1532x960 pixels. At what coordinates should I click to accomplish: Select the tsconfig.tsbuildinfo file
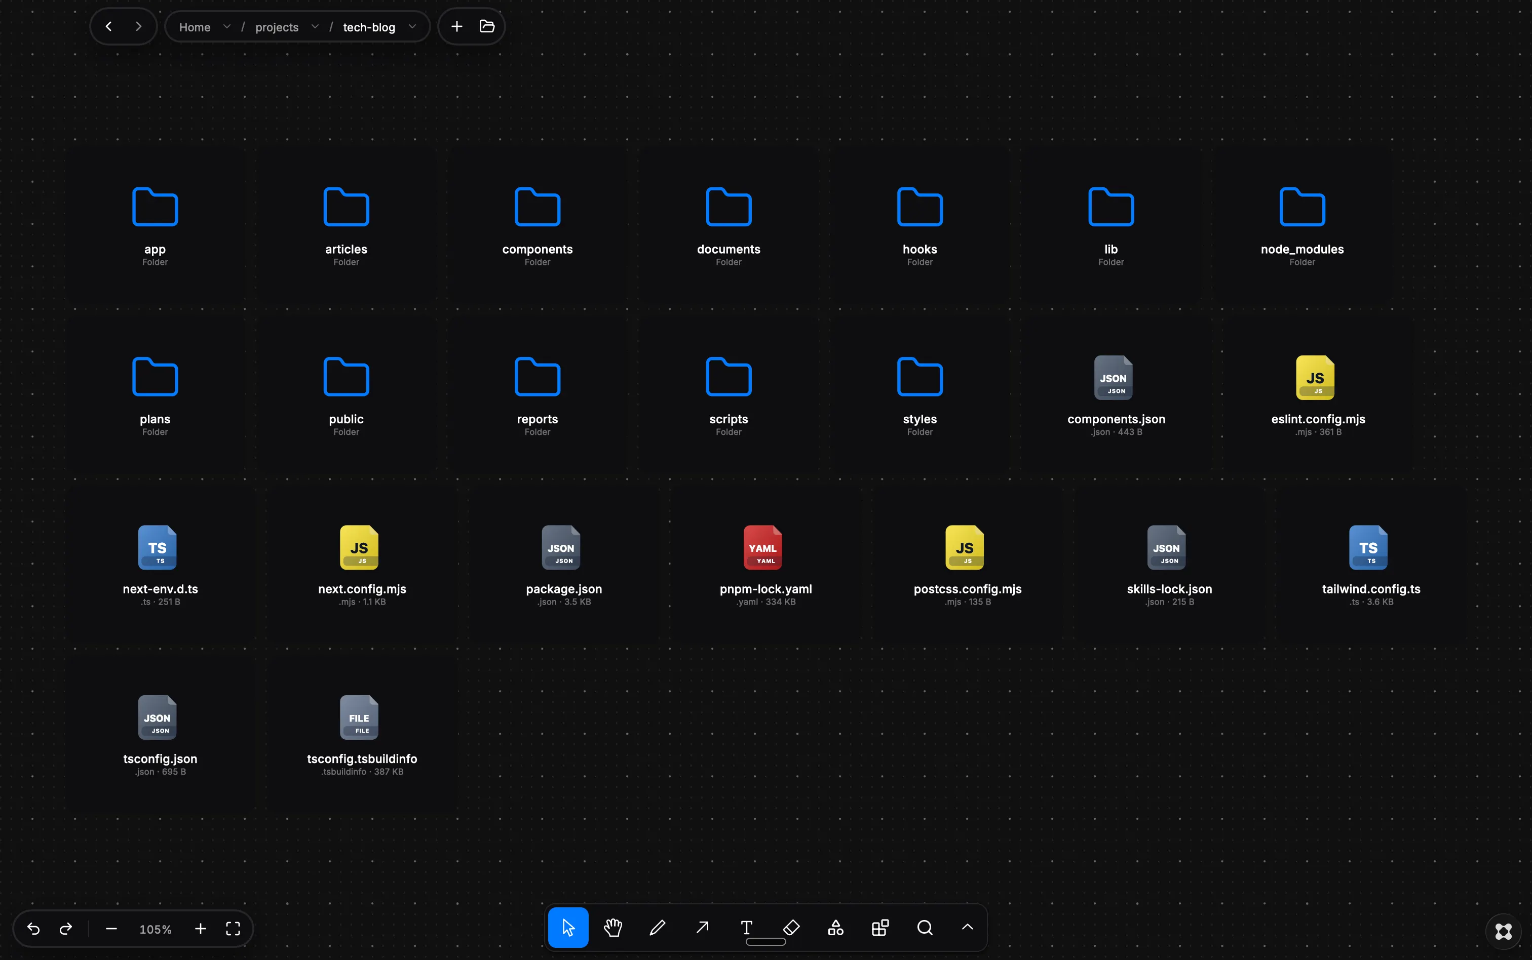[362, 736]
